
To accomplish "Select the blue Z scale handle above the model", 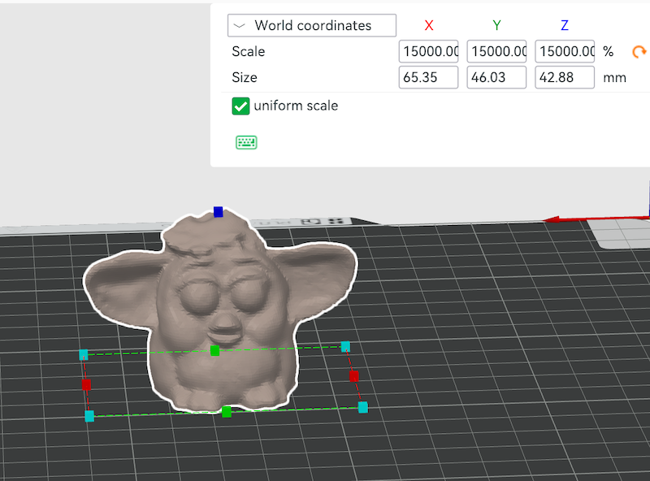I will point(218,211).
